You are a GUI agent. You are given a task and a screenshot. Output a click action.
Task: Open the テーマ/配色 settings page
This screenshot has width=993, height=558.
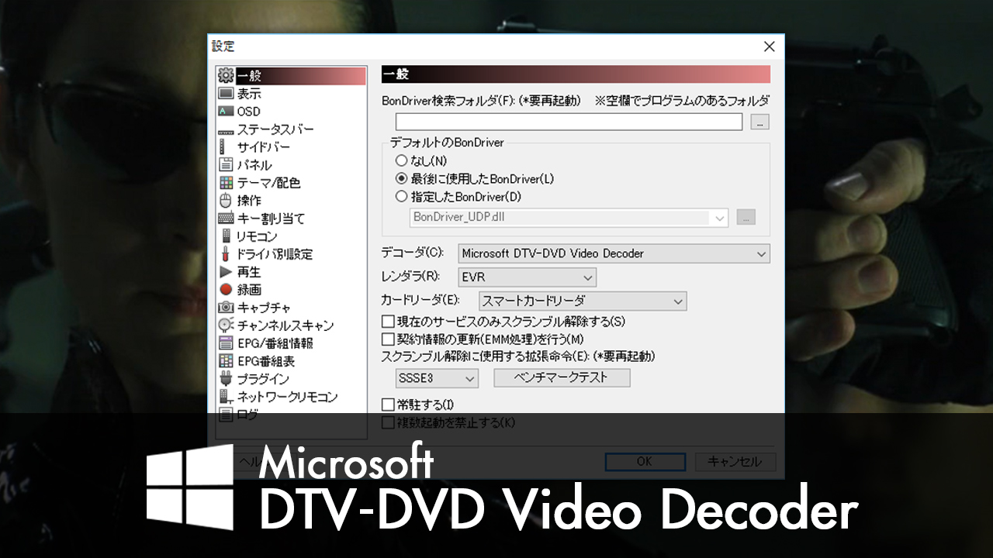(268, 183)
